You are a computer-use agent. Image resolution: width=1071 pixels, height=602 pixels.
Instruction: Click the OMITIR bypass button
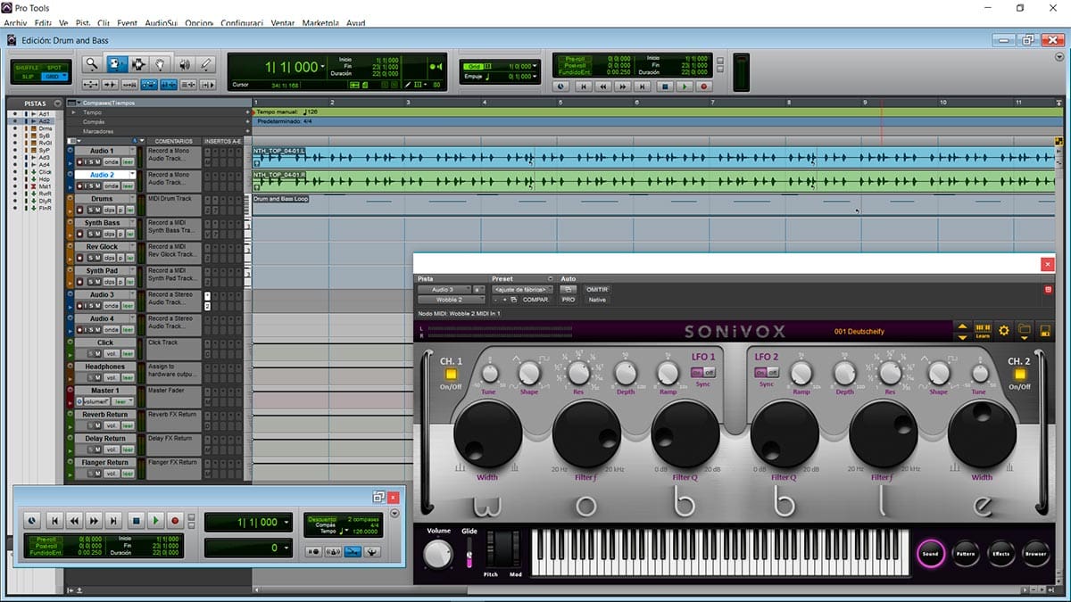pos(596,290)
